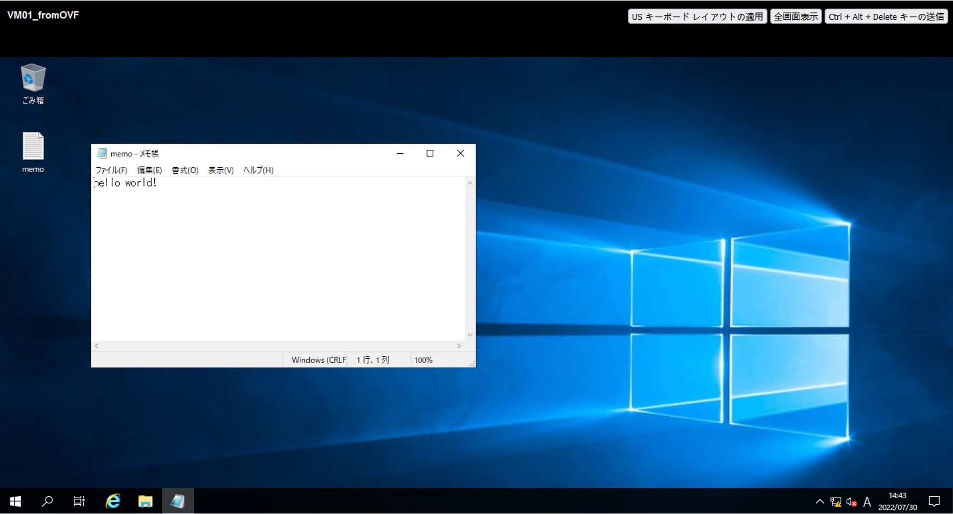
Task: Open Task View on the taskbar
Action: tap(79, 501)
